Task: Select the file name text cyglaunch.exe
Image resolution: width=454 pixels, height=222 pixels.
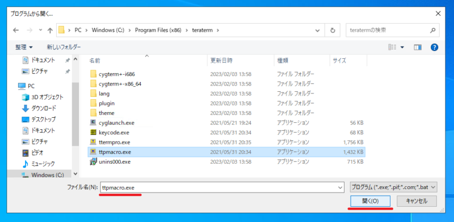Action: pos(116,122)
